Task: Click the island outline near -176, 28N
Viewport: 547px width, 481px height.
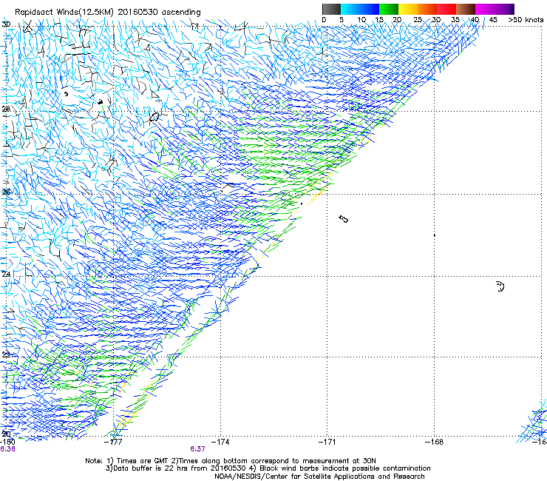Action: (x=154, y=118)
